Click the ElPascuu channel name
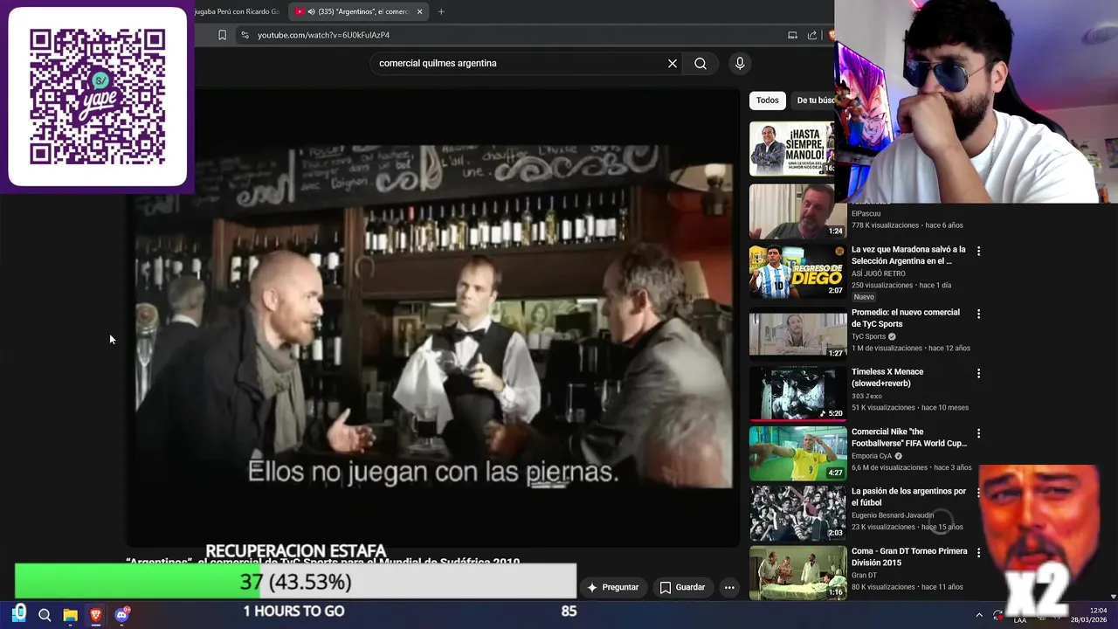The width and height of the screenshot is (1118, 629). (866, 214)
